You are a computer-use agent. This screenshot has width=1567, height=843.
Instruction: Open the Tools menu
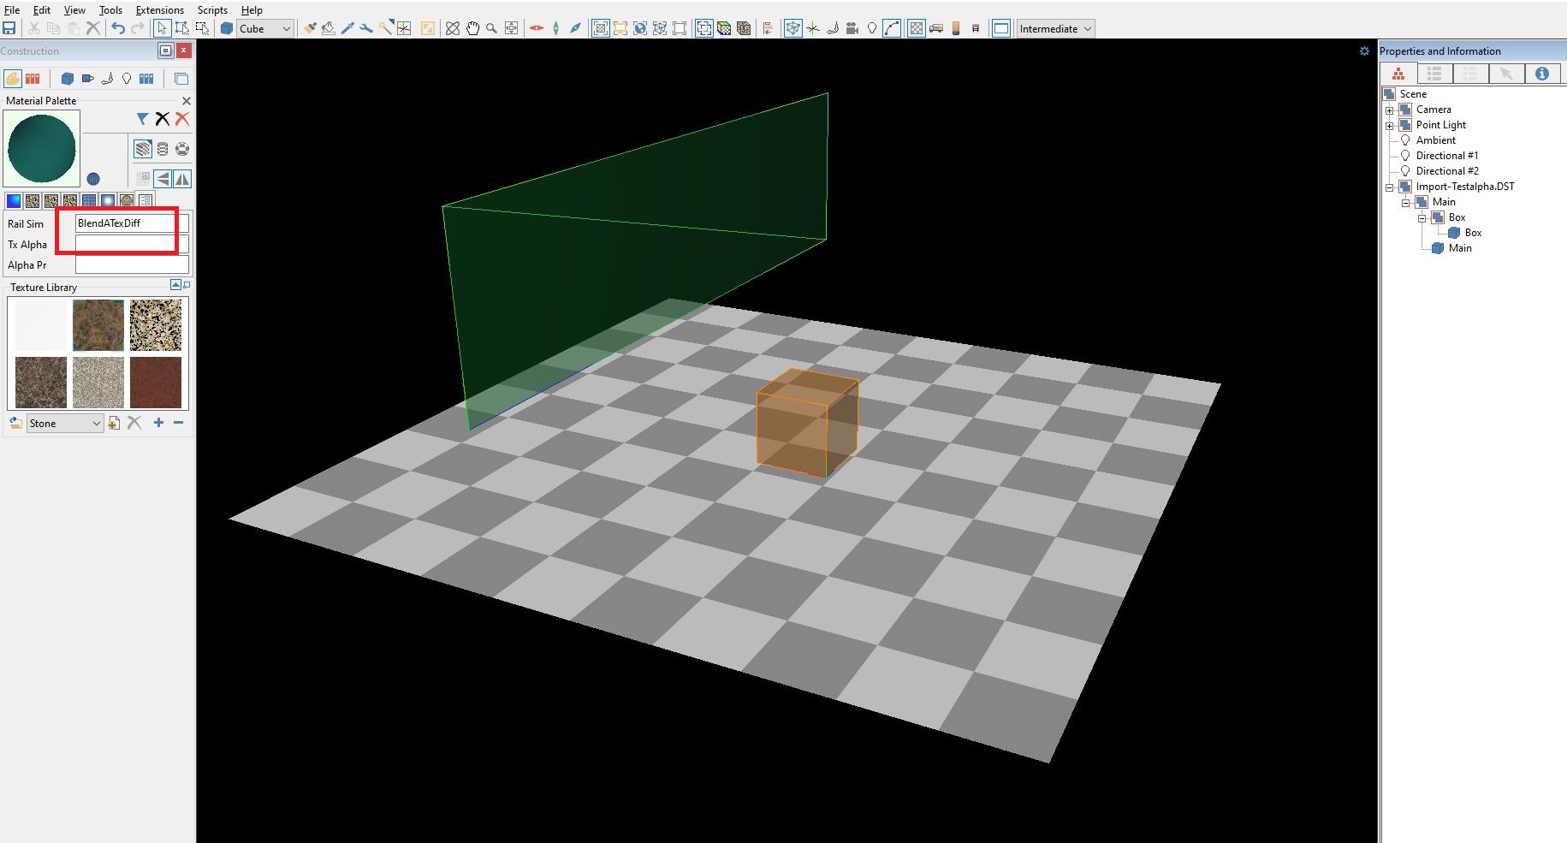(110, 10)
